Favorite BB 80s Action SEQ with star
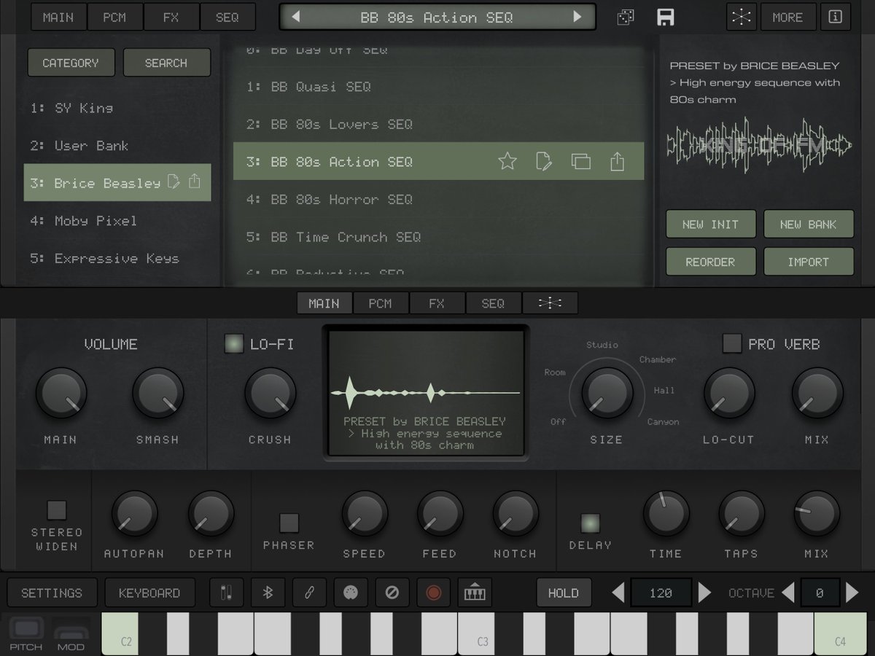 click(507, 161)
